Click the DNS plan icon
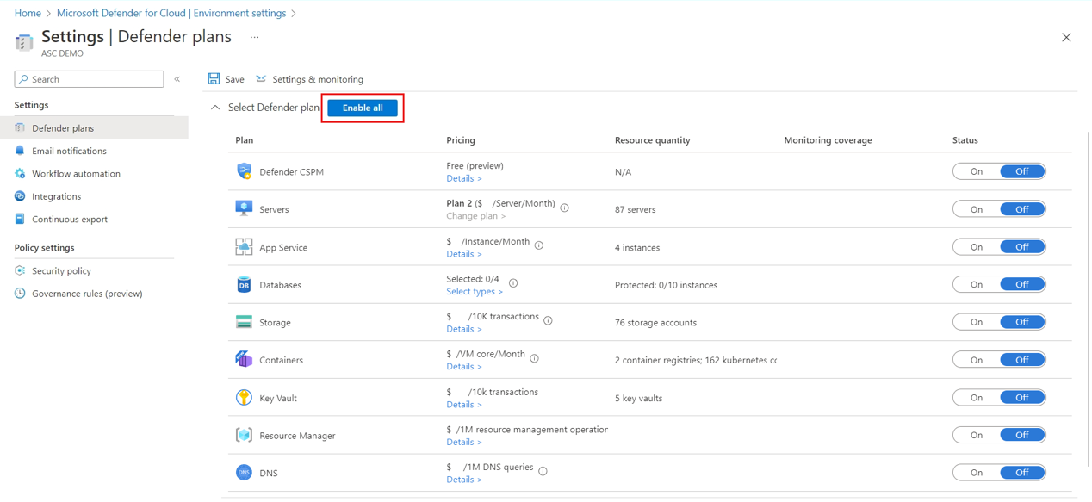 [x=244, y=472]
